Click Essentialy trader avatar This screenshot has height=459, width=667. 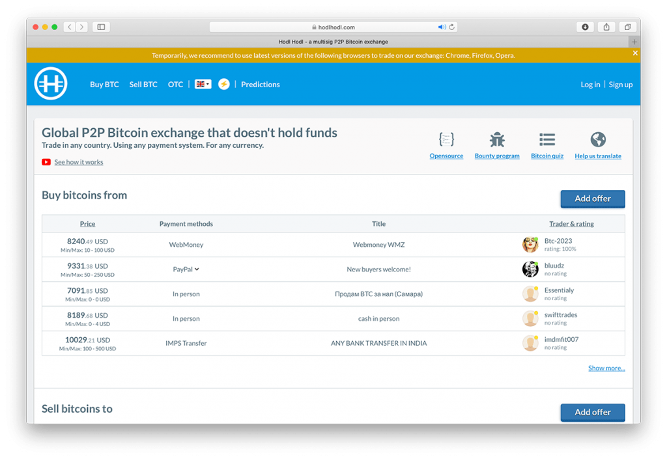(x=530, y=294)
